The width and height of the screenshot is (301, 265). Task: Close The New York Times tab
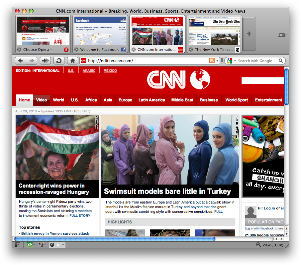pyautogui.click(x=191, y=50)
